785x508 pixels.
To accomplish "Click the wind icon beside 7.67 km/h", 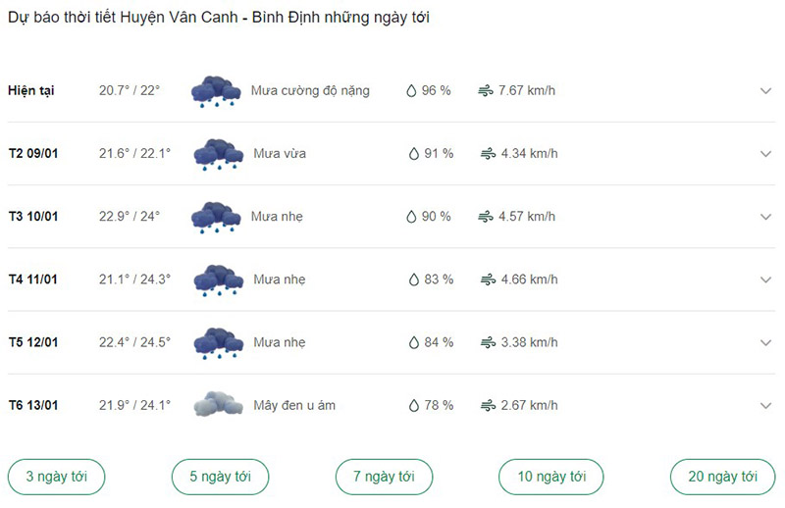I will [485, 90].
